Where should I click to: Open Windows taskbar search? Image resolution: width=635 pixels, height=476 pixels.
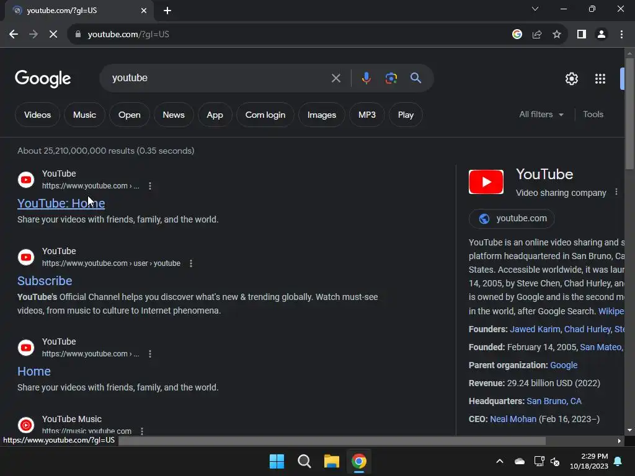(x=304, y=461)
